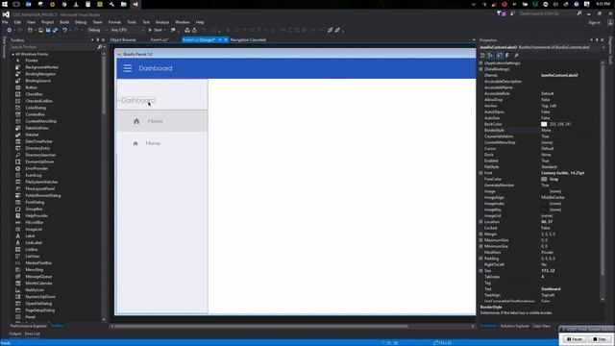The height and width of the screenshot is (346, 615).
Task: Switch to Navigation Canceled tab
Action: click(x=248, y=40)
